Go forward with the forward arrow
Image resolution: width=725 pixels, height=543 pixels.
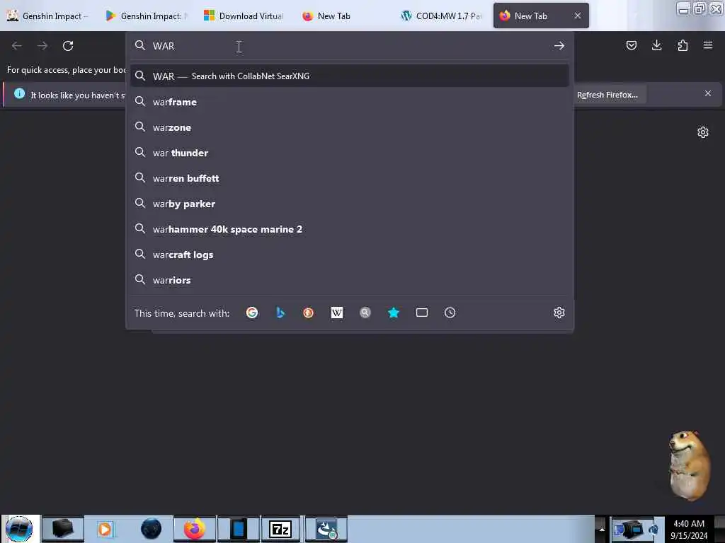point(42,46)
